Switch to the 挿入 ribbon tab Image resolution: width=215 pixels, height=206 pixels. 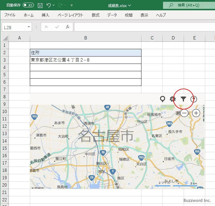coord(45,15)
